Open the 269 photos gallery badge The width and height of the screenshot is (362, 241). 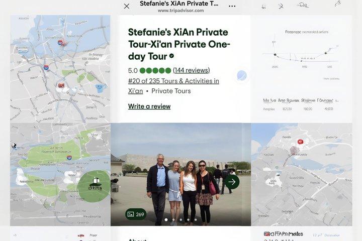point(136,214)
